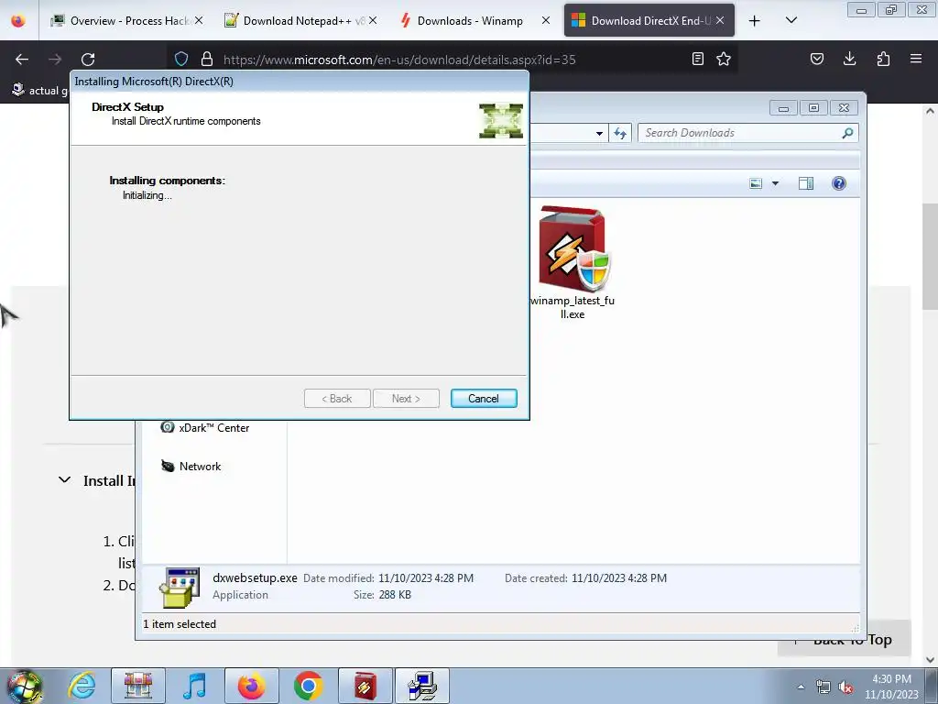Click Cancel in DirectX Setup dialog
This screenshot has width=938, height=704.
click(484, 399)
